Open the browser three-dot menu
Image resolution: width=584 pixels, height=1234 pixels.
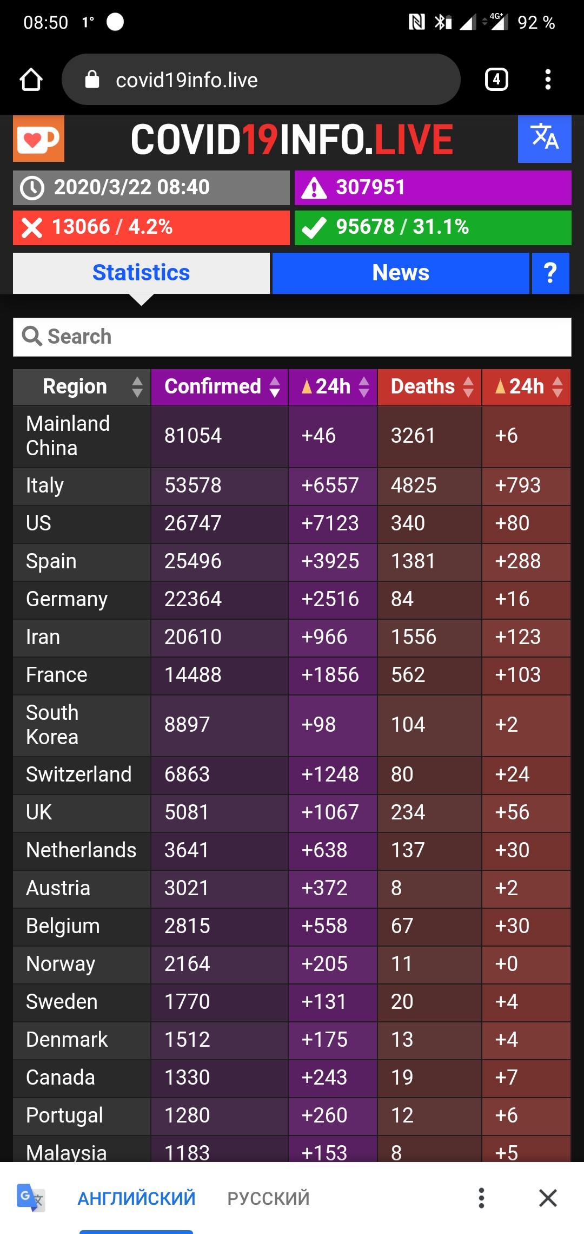coord(548,80)
